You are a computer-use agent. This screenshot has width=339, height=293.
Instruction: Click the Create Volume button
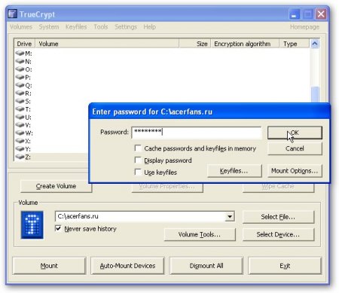tap(56, 186)
